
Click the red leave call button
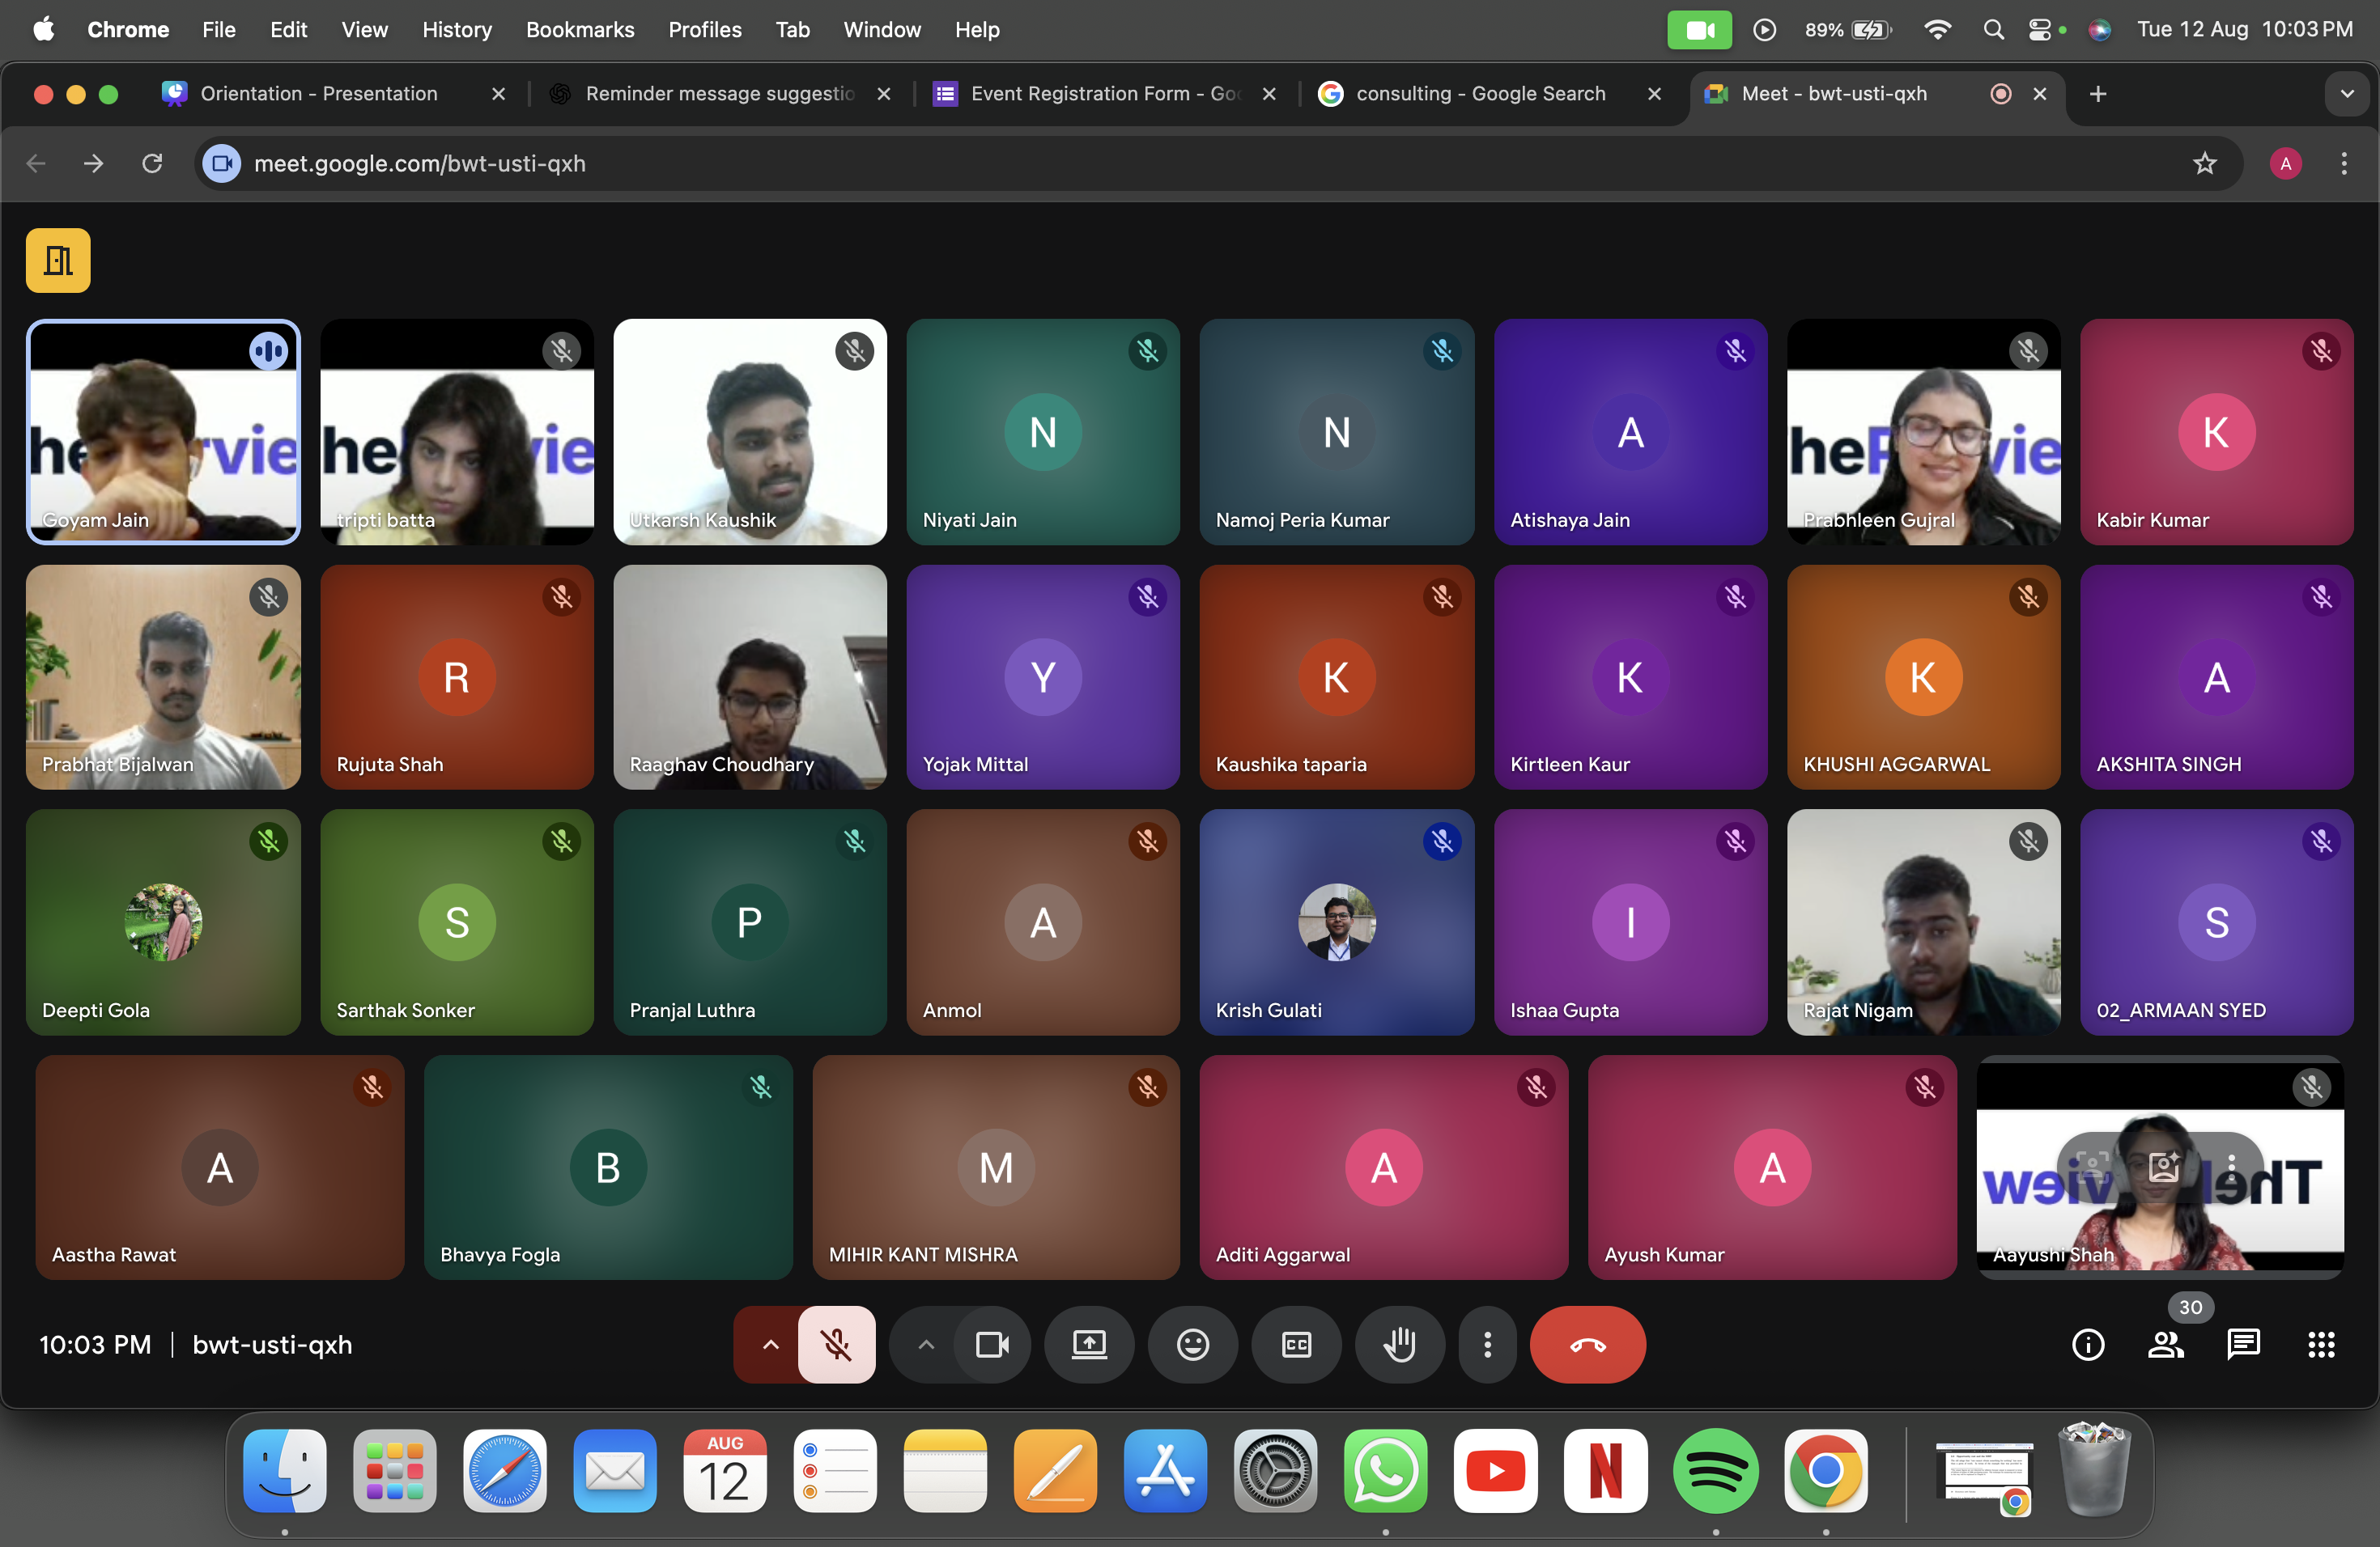[x=1587, y=1346]
